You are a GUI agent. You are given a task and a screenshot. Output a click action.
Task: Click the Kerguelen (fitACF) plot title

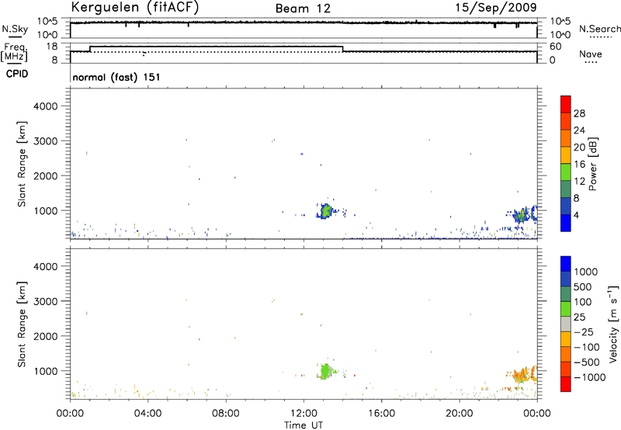(134, 8)
